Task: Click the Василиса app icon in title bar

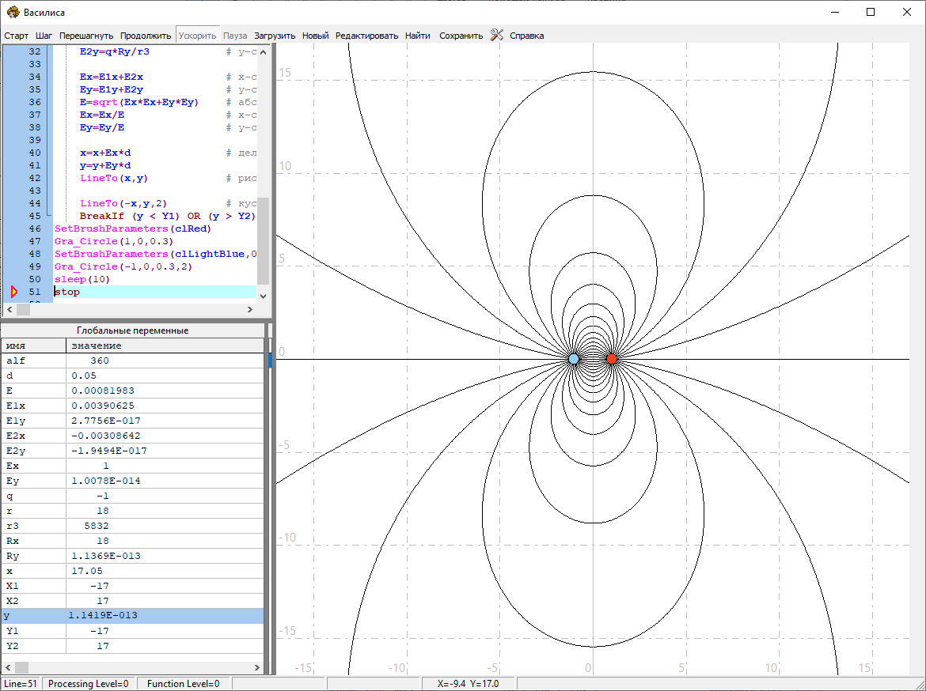Action: coord(12,12)
